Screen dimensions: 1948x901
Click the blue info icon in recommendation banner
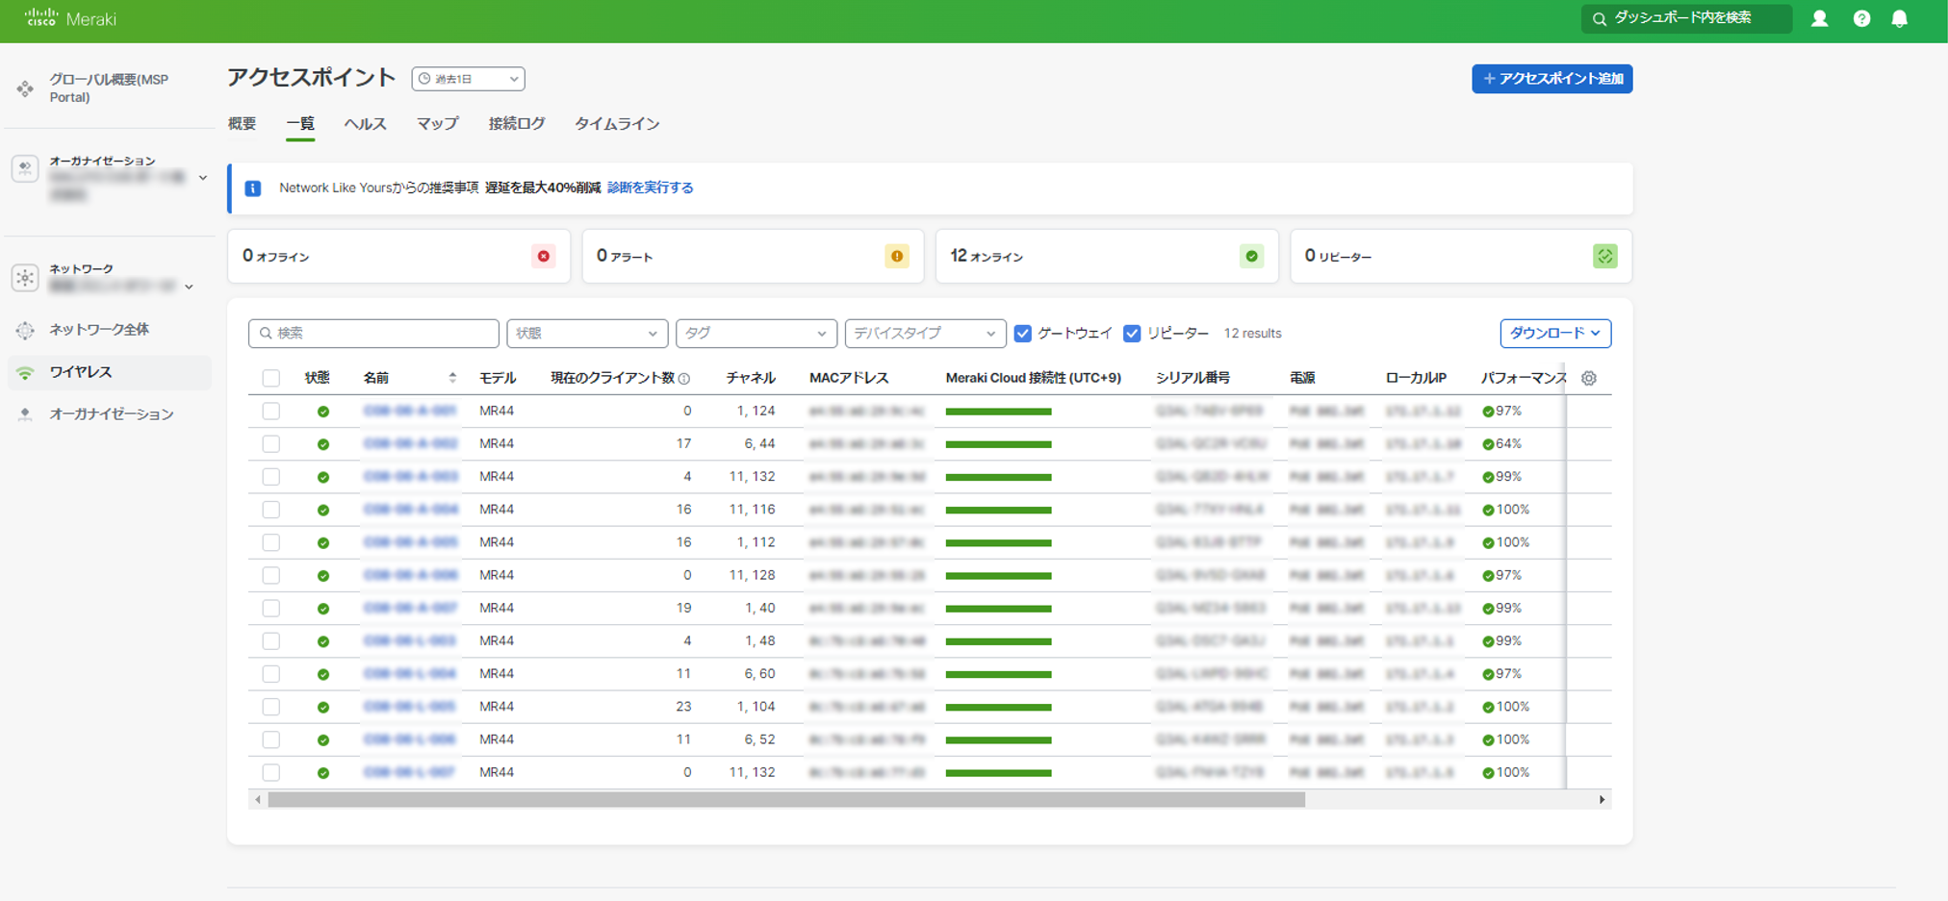[x=253, y=188]
